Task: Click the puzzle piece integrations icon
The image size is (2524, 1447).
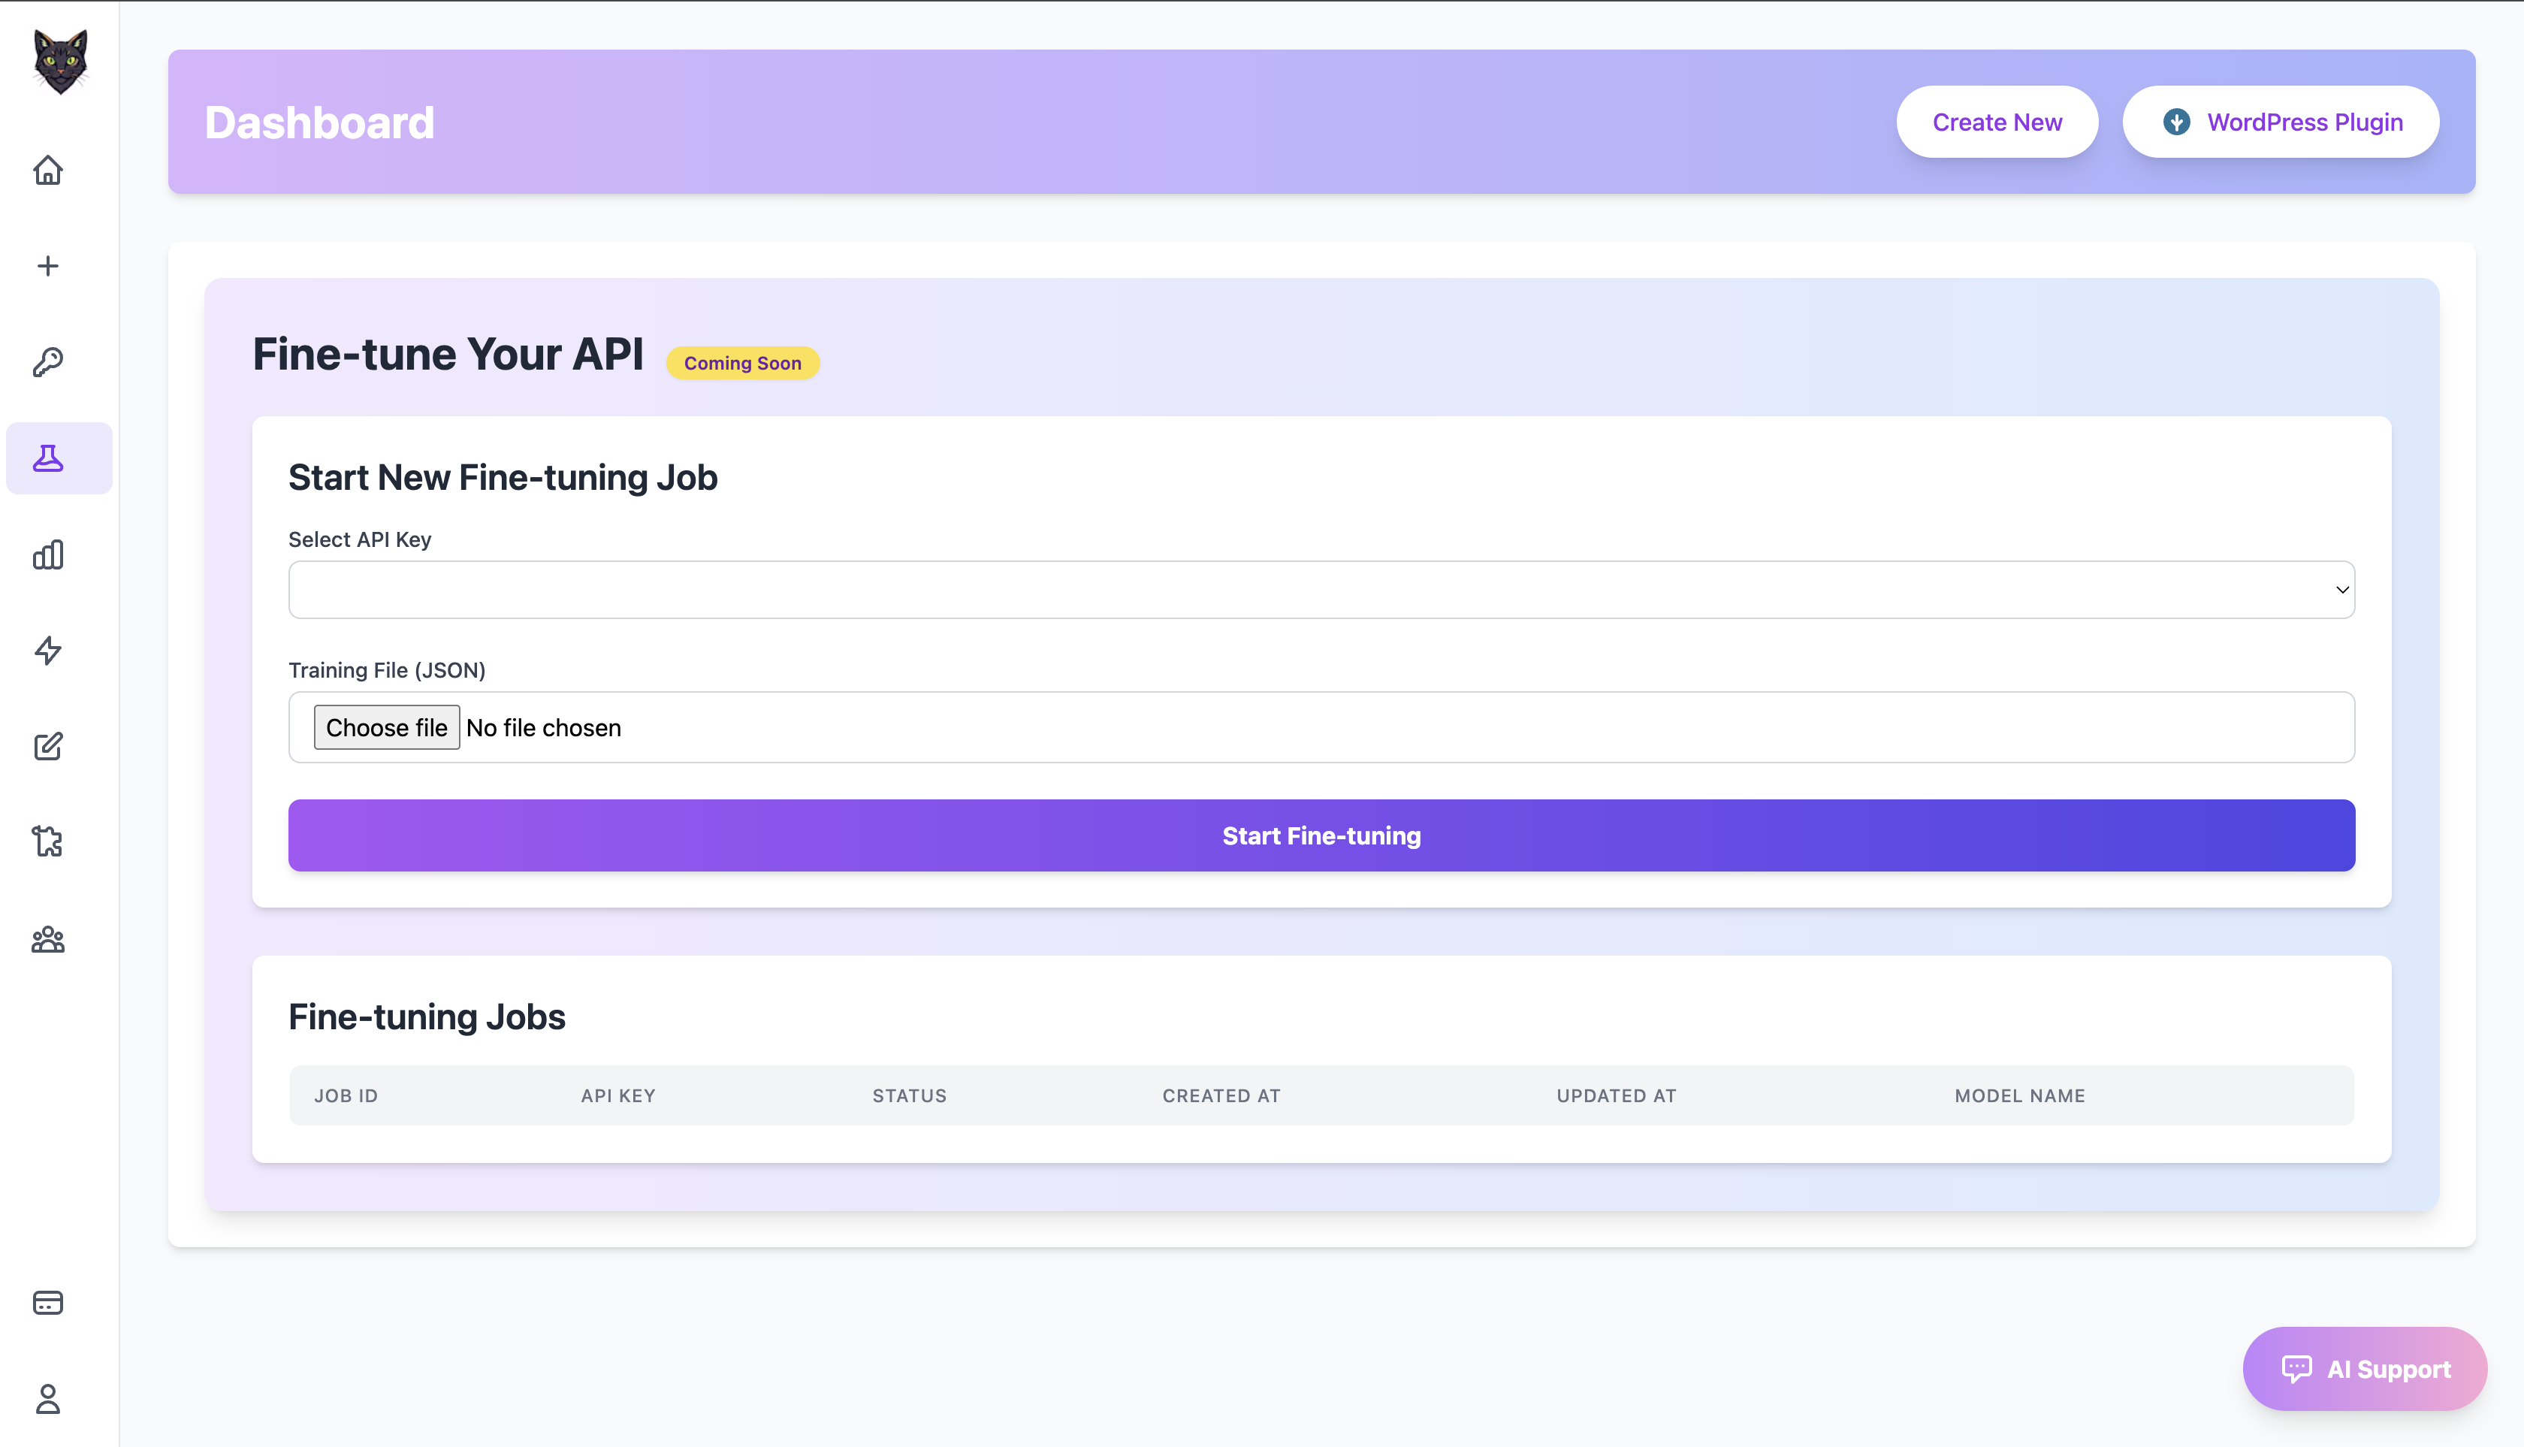Action: 47,841
